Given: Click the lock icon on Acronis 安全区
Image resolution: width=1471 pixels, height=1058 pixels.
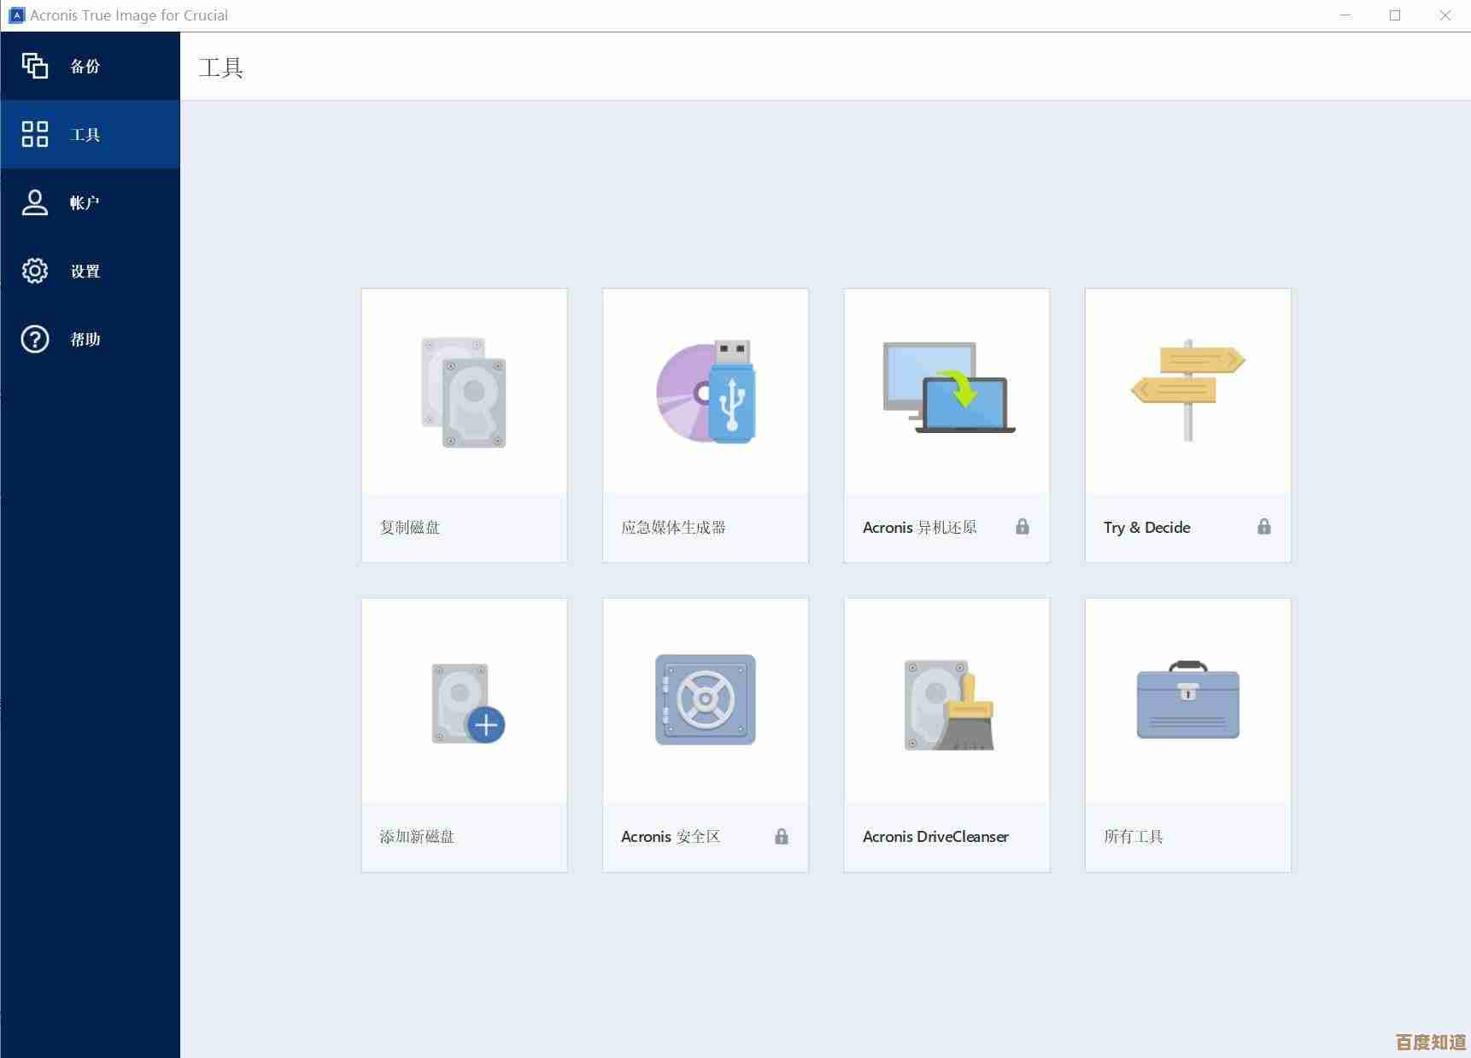Looking at the screenshot, I should (781, 837).
